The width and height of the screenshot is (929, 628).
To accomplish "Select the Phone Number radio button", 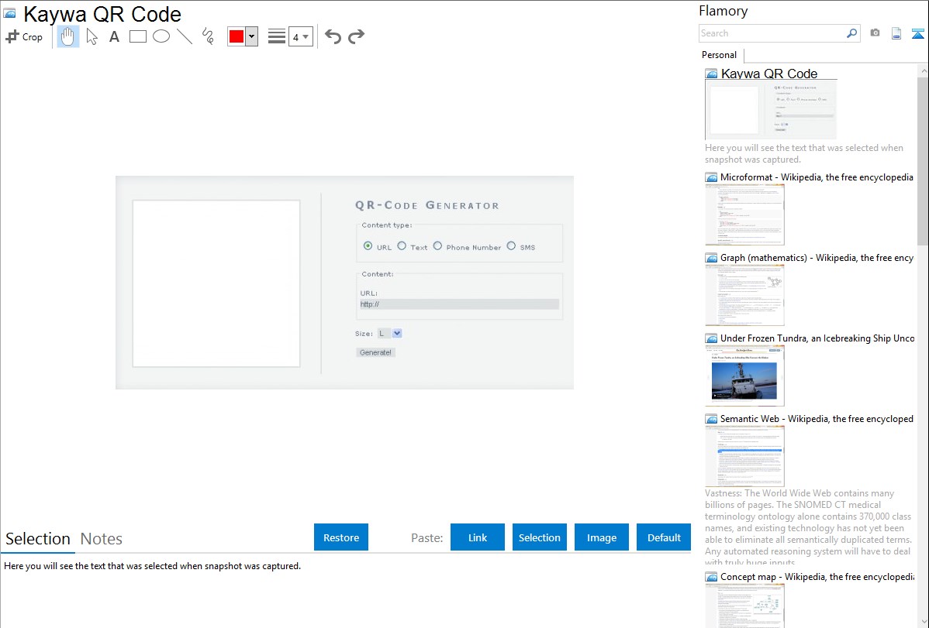I will [437, 246].
